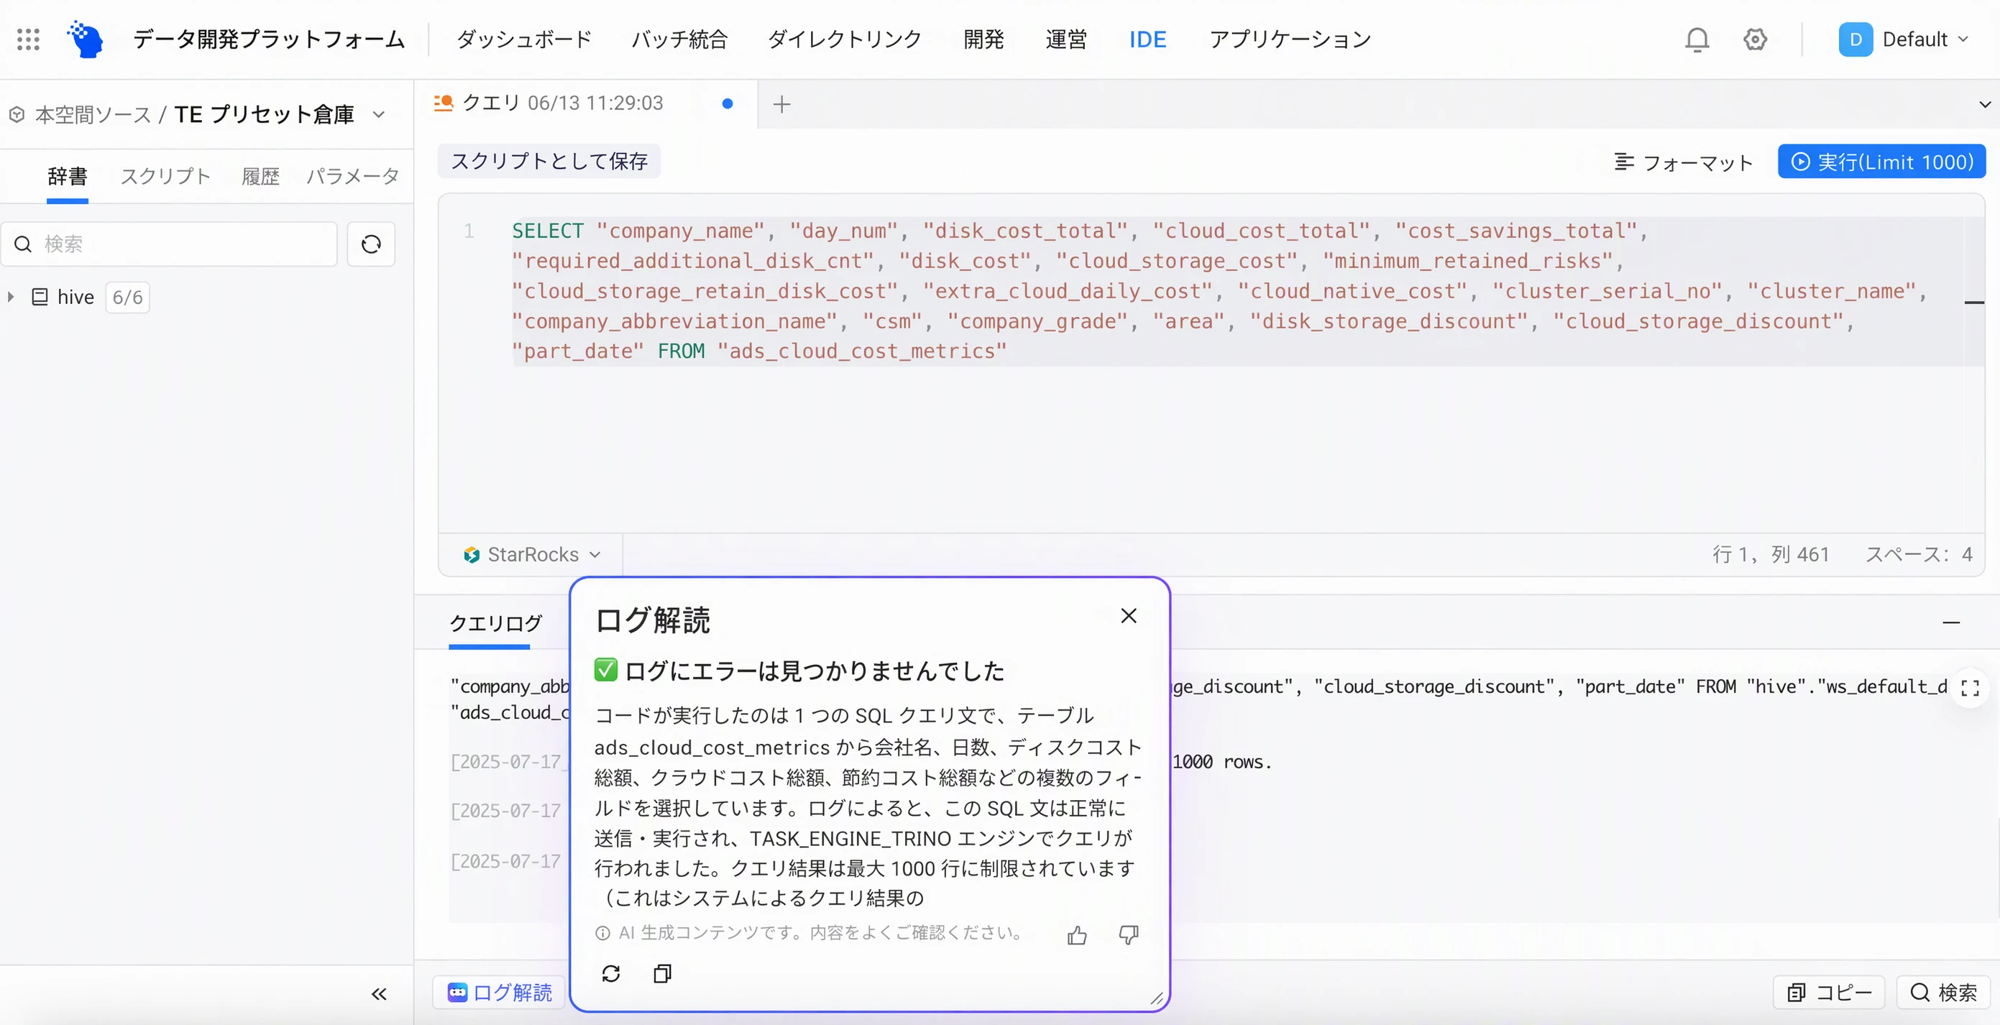This screenshot has width=2000, height=1025.
Task: Copy the log analysis text
Action: [x=662, y=974]
